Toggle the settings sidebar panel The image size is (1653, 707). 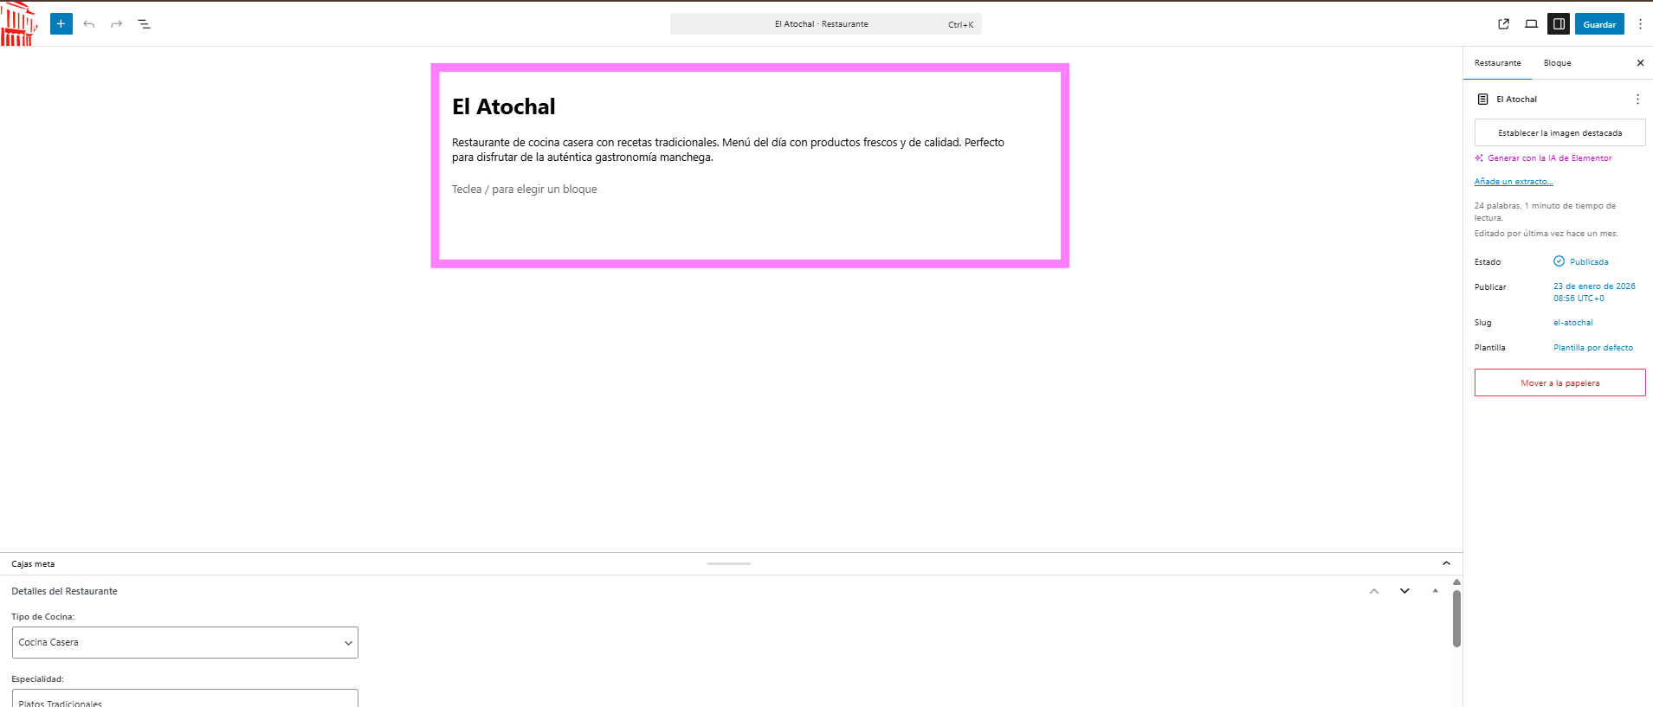tap(1559, 24)
